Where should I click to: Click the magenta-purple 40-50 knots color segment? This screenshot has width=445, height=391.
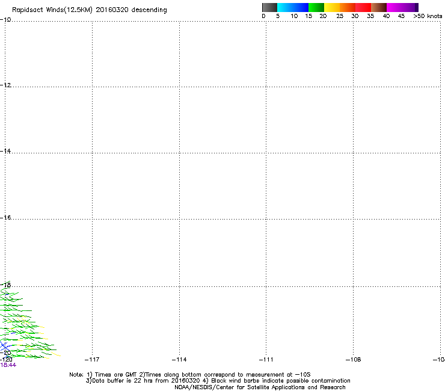pyautogui.click(x=402, y=7)
